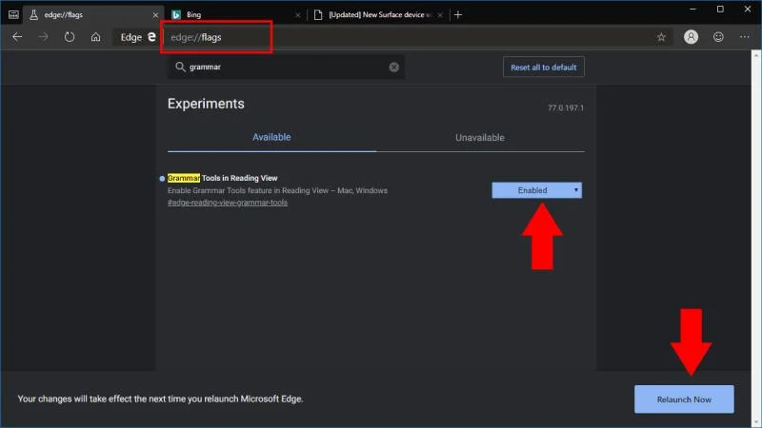762x428 pixels.
Task: Focus the flags search box
Action: 287,67
